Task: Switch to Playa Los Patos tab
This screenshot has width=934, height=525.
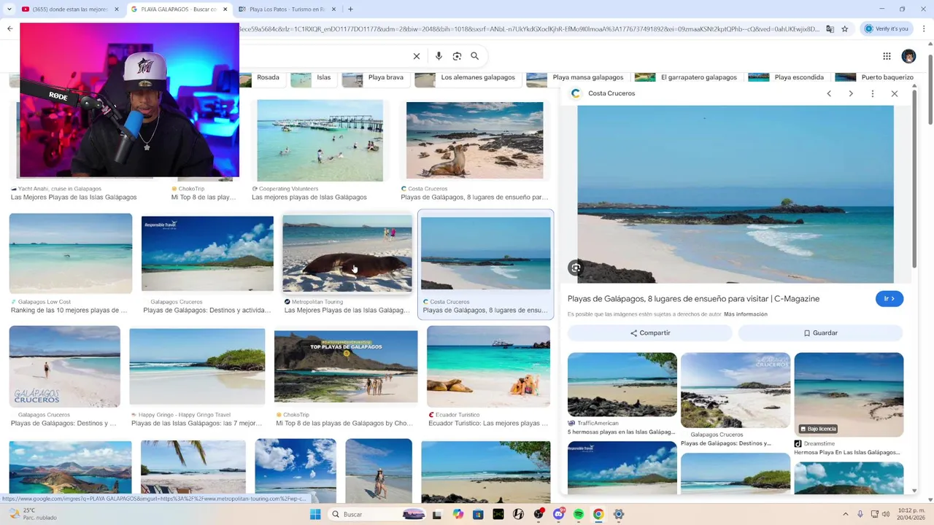Action: (x=287, y=9)
